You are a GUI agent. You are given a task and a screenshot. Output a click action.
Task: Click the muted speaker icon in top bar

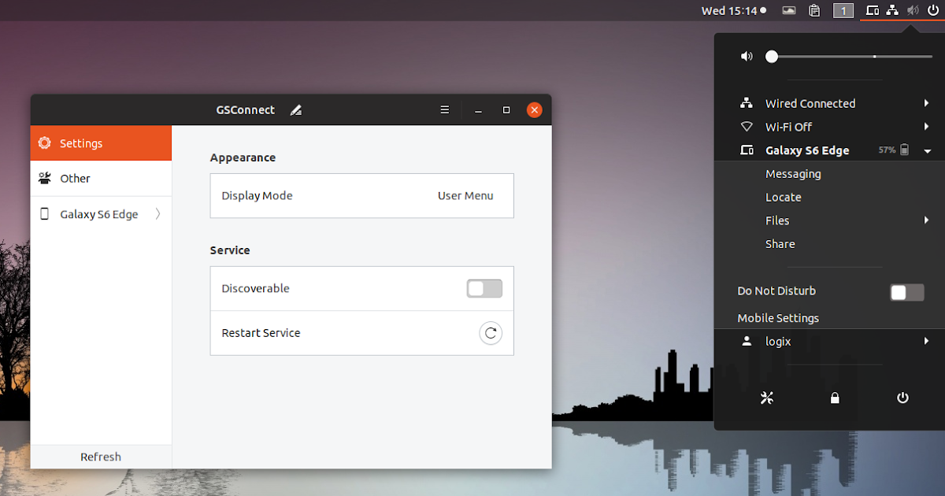(x=913, y=10)
